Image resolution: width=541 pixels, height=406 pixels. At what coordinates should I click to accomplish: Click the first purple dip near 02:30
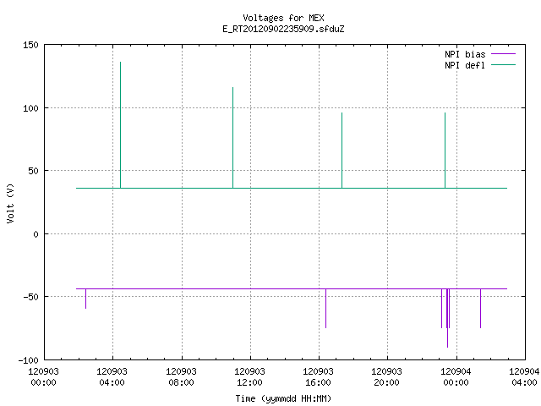pos(86,299)
